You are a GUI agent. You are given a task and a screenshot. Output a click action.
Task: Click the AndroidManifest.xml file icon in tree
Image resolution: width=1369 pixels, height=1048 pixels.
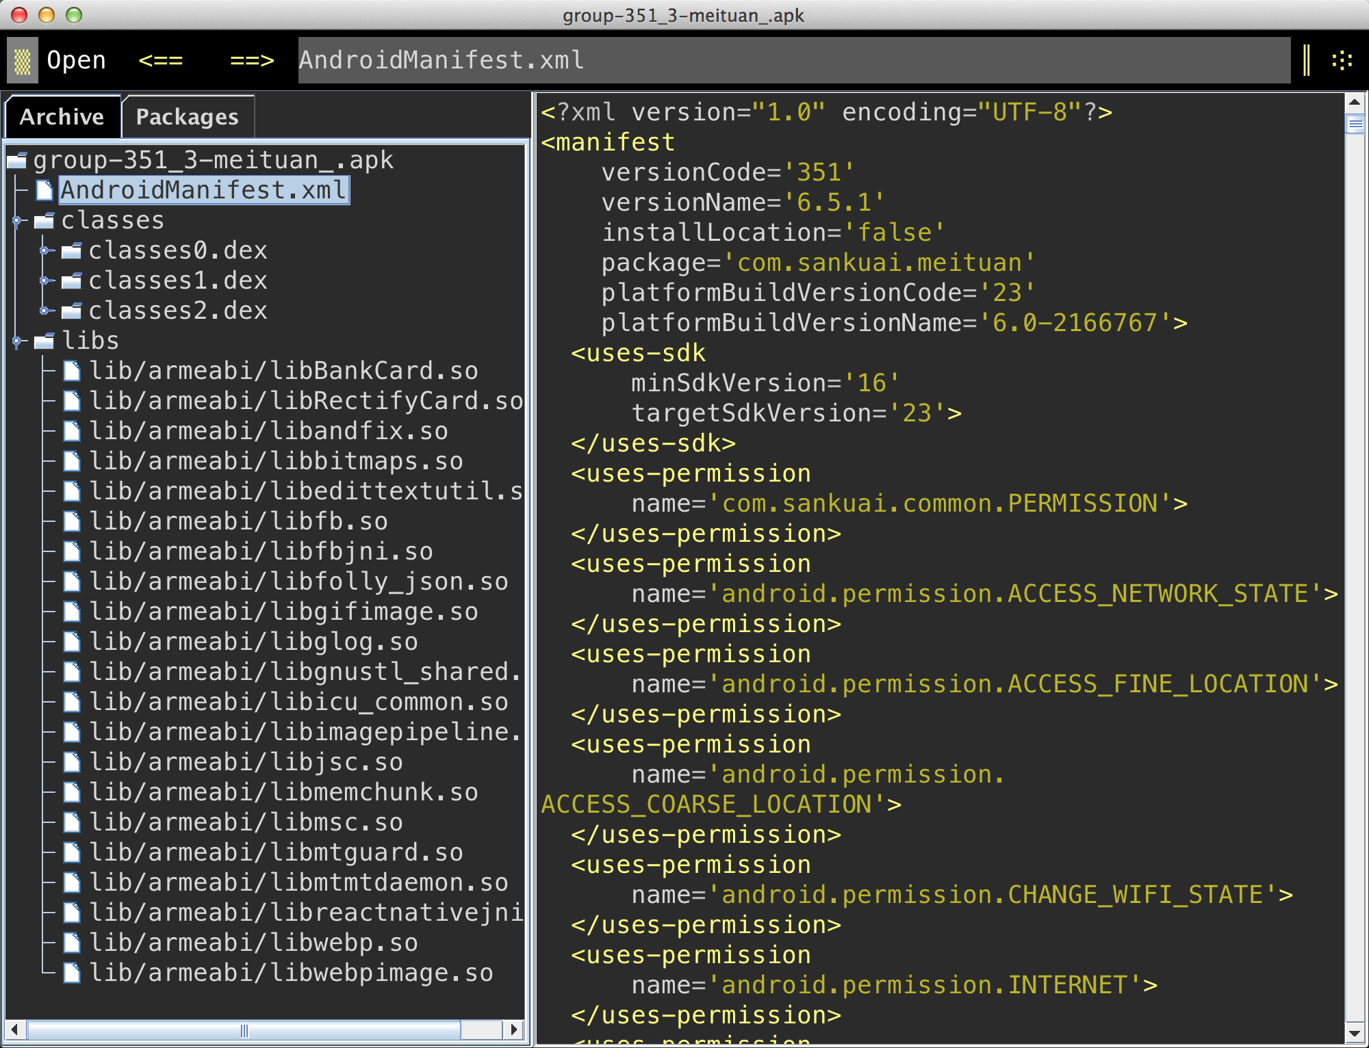pos(44,190)
